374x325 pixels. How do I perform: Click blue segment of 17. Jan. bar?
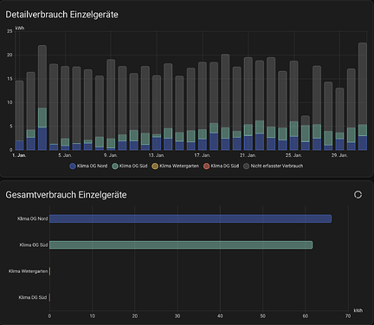pos(203,145)
